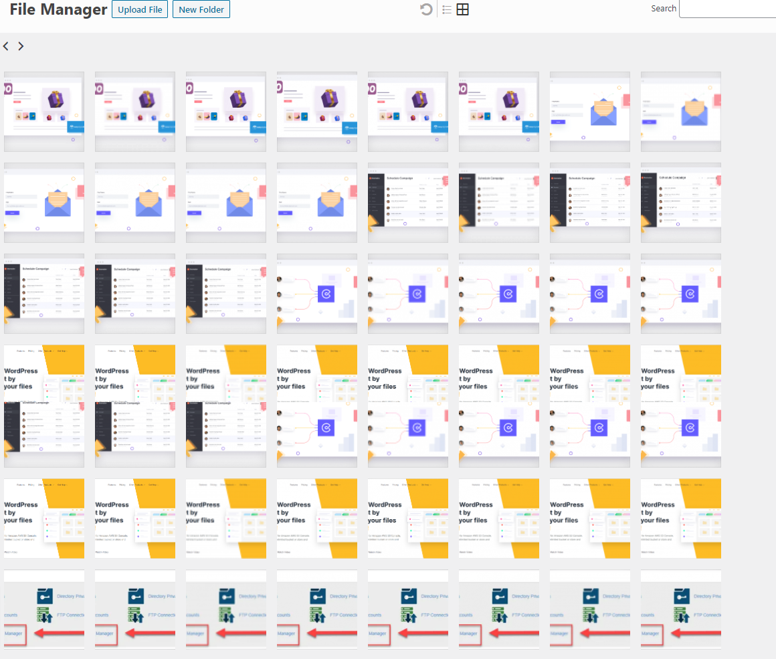Open the Upload File dialog

pyautogui.click(x=140, y=9)
